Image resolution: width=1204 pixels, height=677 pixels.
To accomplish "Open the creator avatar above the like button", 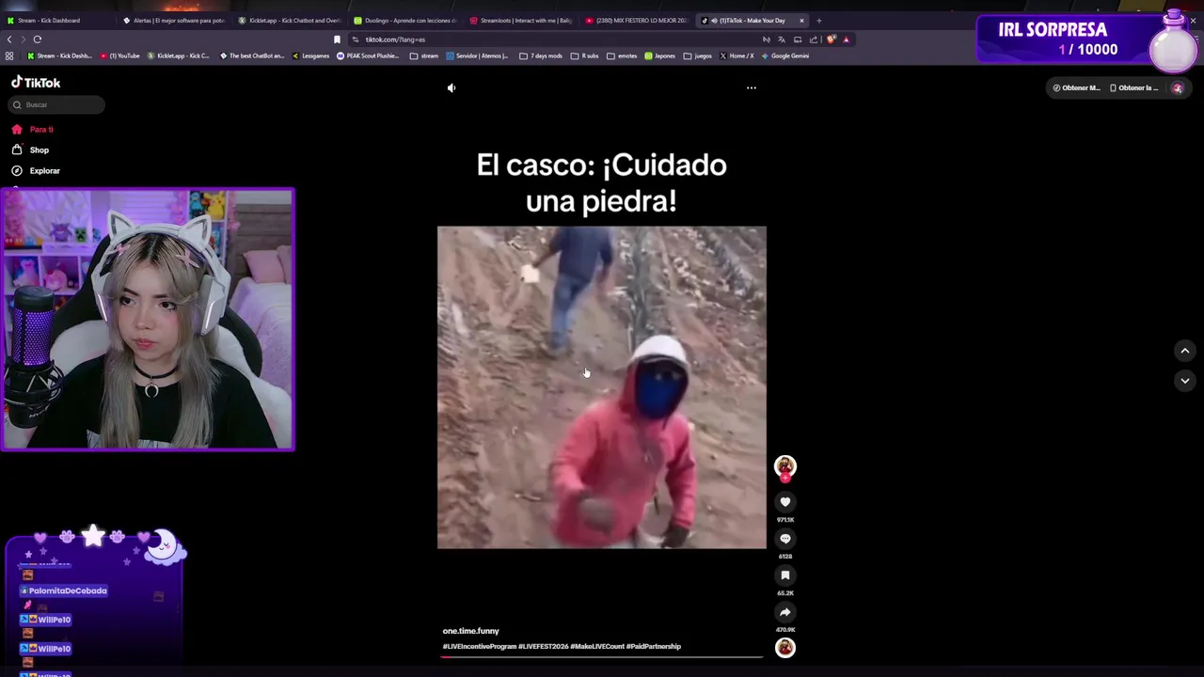I will (785, 465).
